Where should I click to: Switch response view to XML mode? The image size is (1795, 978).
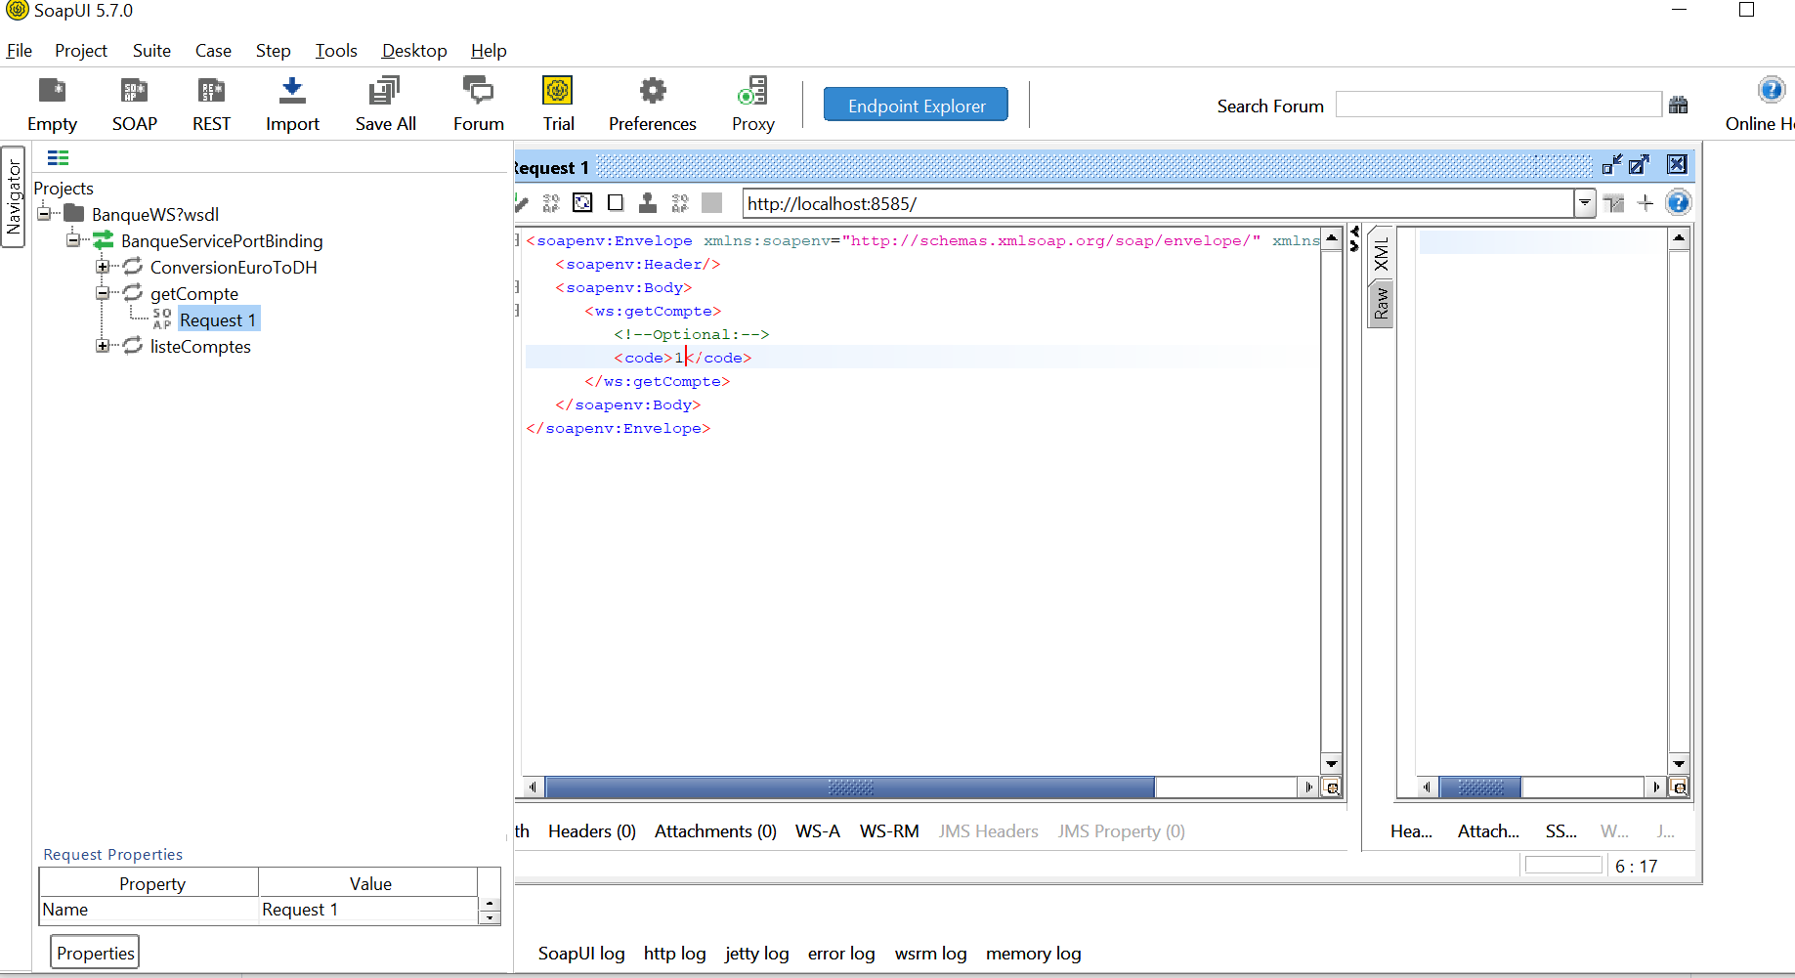(1381, 256)
